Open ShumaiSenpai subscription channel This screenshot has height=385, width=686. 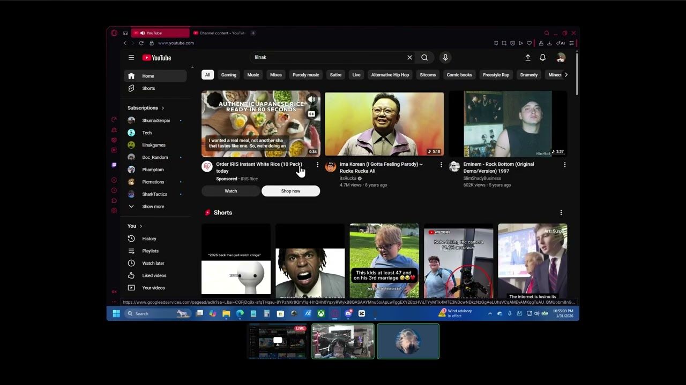(x=156, y=120)
